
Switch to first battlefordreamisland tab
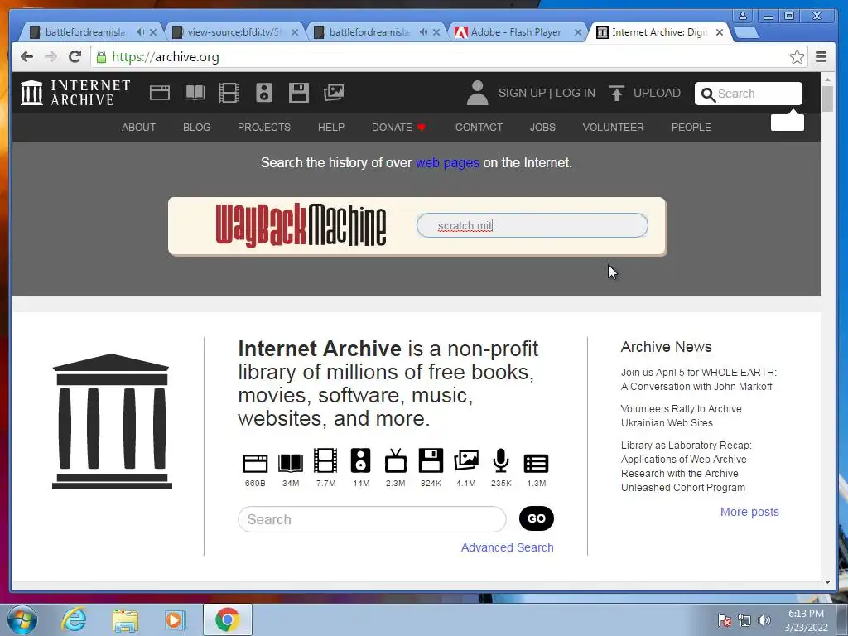click(85, 32)
